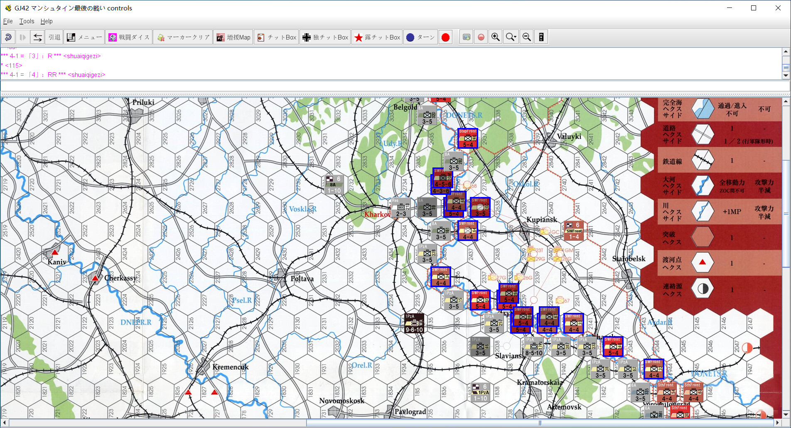The width and height of the screenshot is (791, 428).
Task: Open the Help menu
Action: click(47, 21)
